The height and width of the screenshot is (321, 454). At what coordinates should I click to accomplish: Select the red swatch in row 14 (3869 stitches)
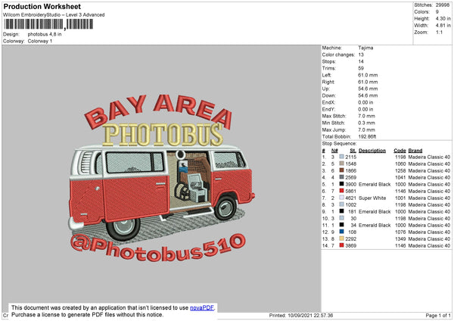(x=342, y=245)
